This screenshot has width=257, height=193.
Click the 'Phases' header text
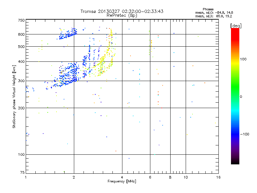click(208, 9)
